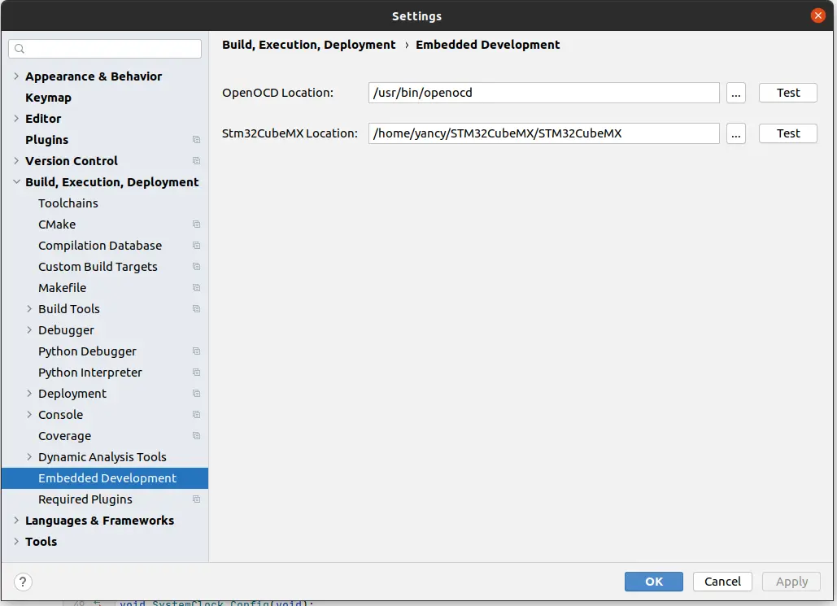The height and width of the screenshot is (606, 837).
Task: Expand the Build Tools node
Action: pyautogui.click(x=29, y=308)
